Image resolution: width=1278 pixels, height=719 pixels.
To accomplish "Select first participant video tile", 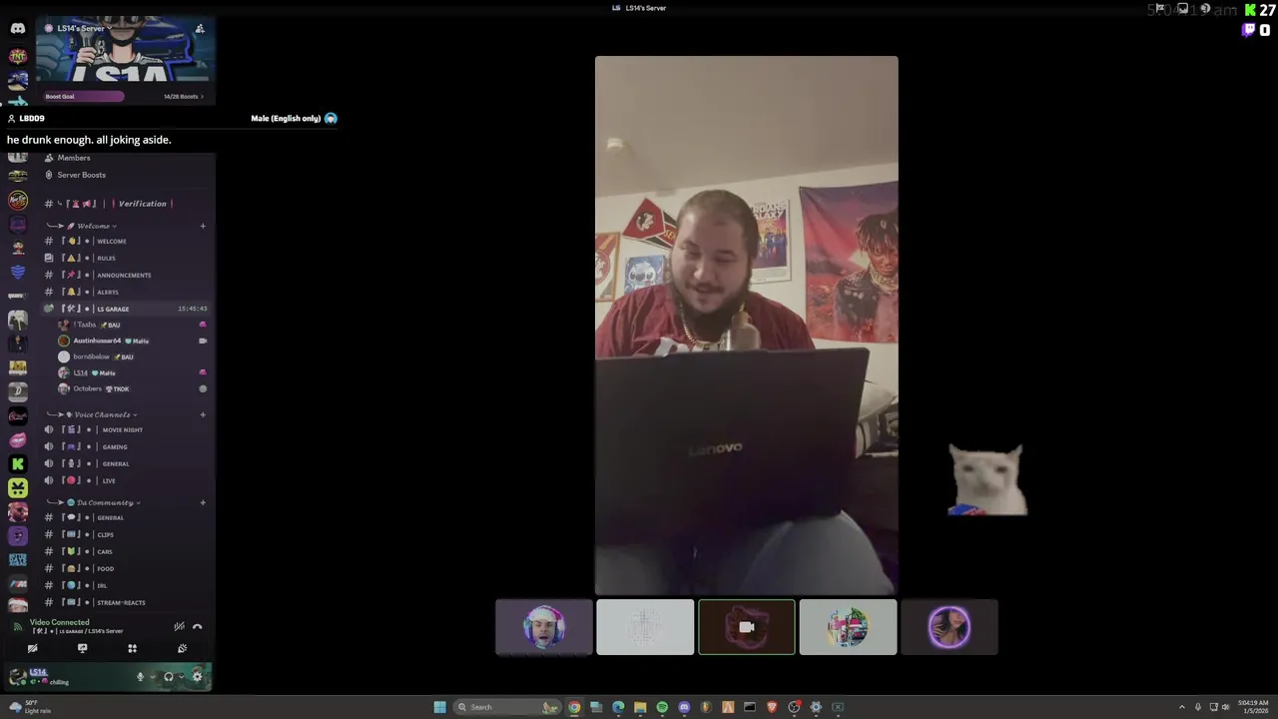I will click(544, 627).
